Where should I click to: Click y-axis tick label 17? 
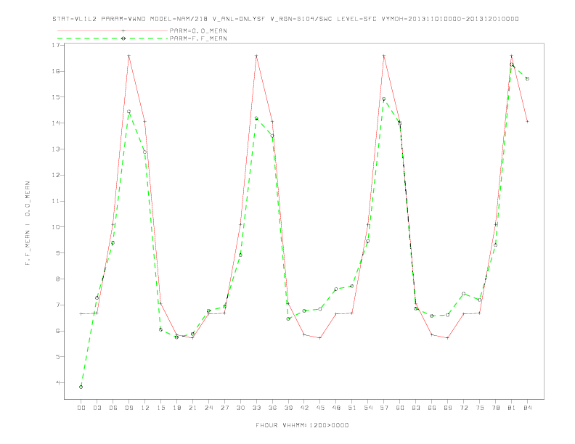tap(56, 45)
